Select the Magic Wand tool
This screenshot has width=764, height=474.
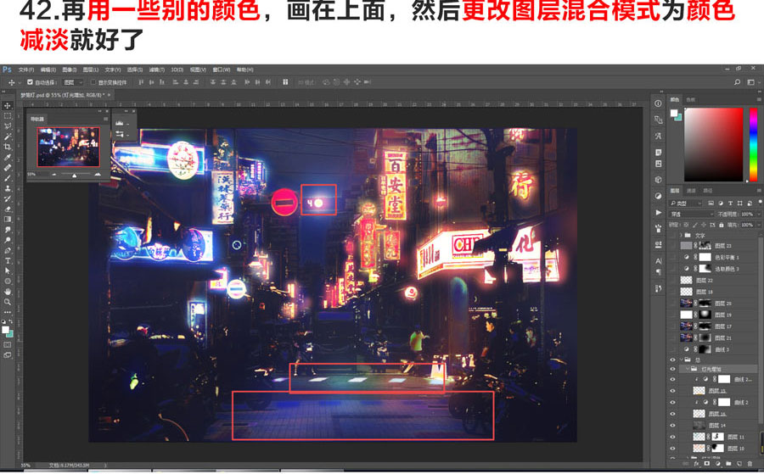pyautogui.click(x=8, y=137)
